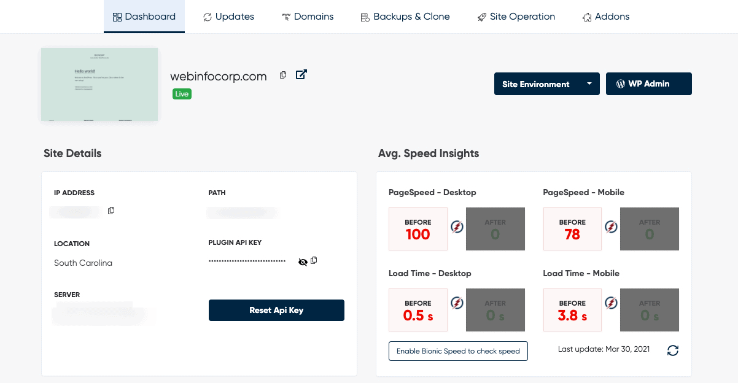The width and height of the screenshot is (738, 383).
Task: Click the website preview thumbnail
Action: pyautogui.click(x=99, y=84)
